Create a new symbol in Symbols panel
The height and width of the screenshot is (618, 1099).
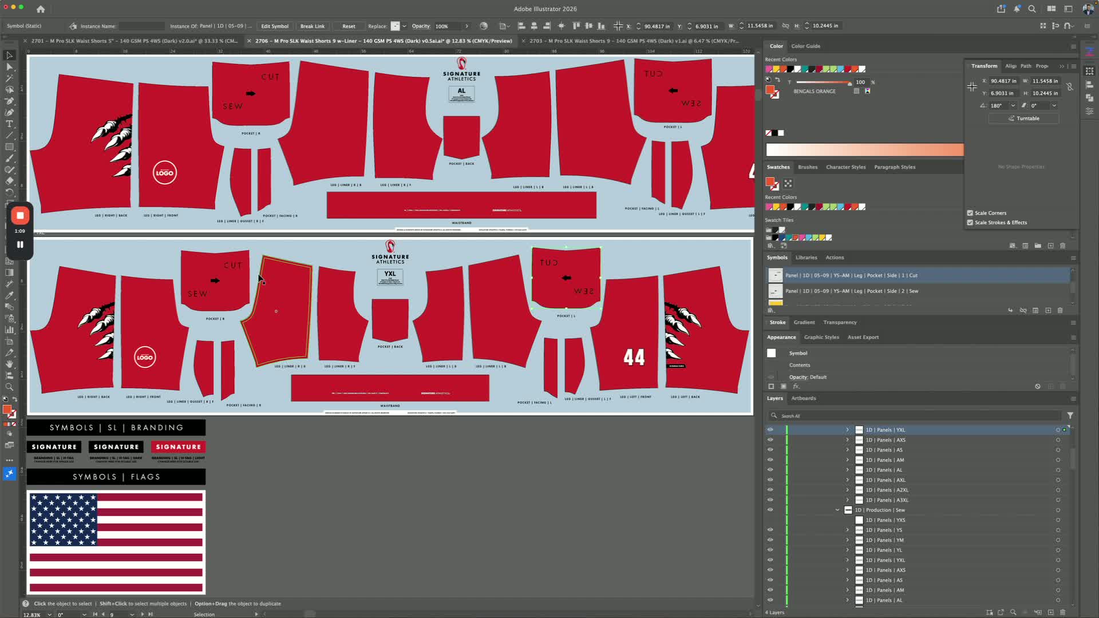click(x=1048, y=310)
